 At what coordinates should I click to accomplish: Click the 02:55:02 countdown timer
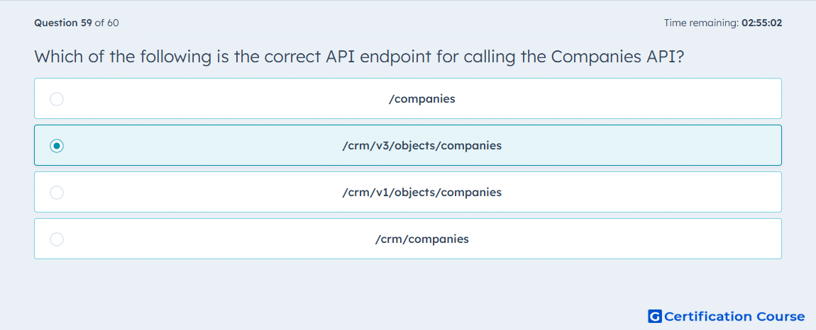762,23
